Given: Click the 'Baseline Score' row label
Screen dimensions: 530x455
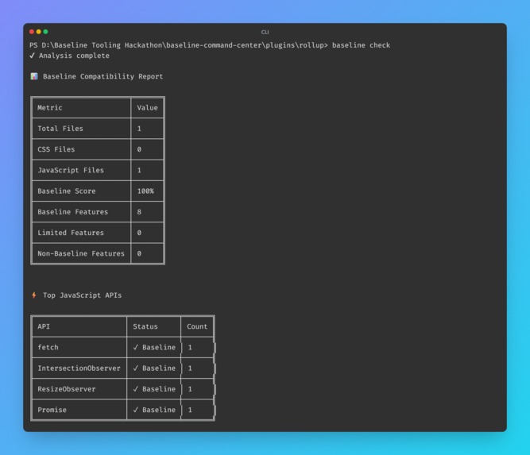Looking at the screenshot, I should tap(67, 191).
